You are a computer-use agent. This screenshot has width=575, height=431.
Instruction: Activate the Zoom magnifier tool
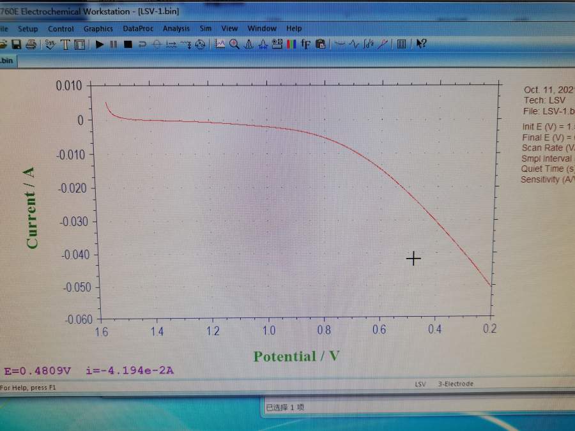pyautogui.click(x=234, y=44)
